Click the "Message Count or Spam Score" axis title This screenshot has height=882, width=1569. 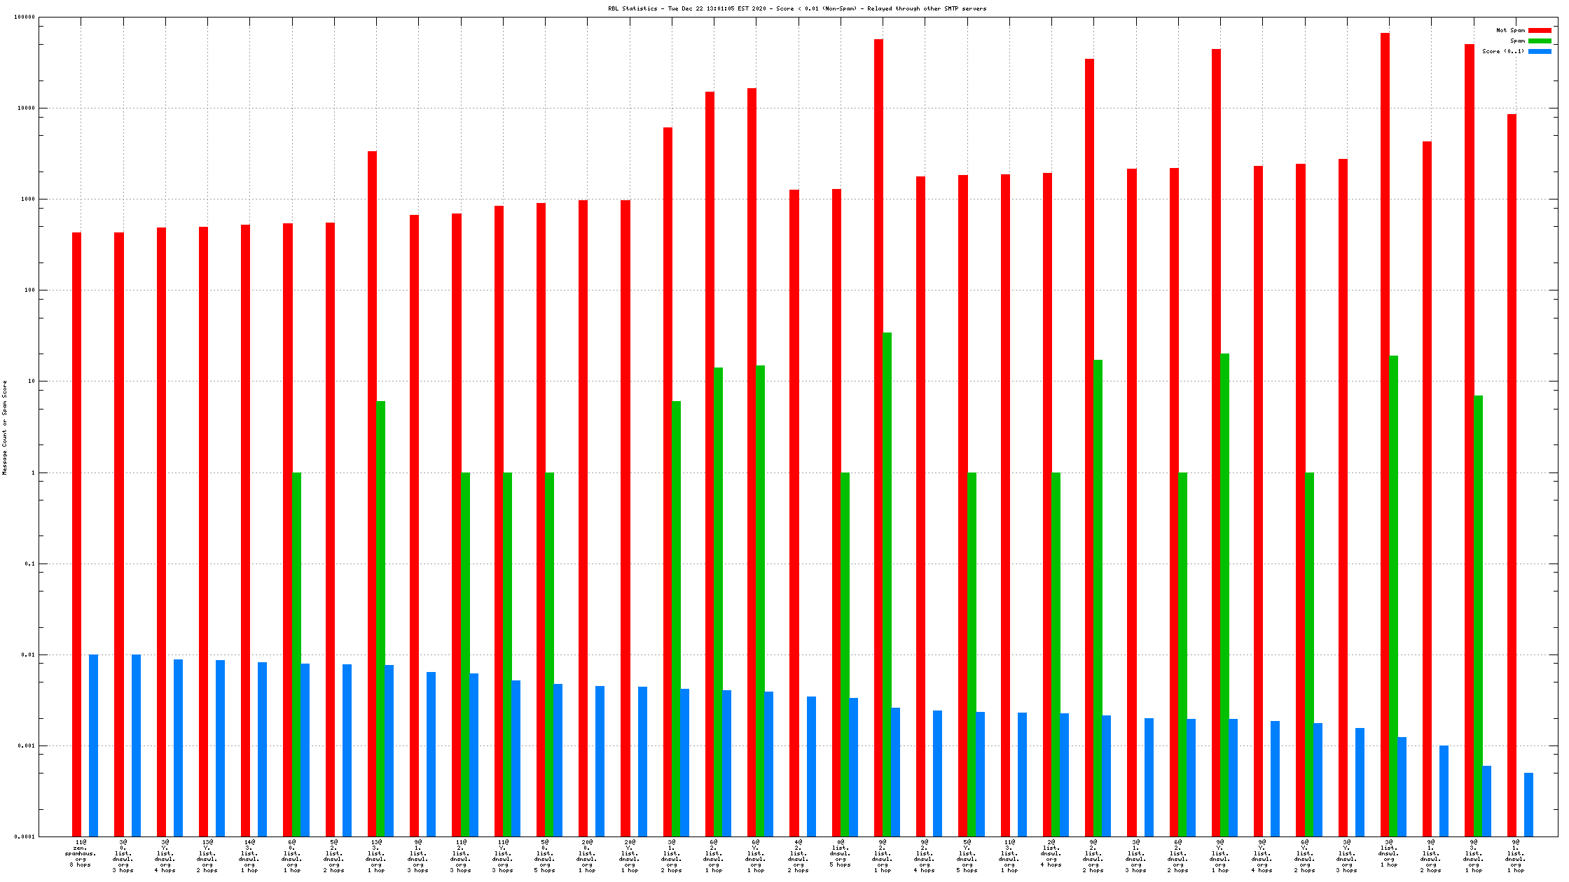pos(5,428)
